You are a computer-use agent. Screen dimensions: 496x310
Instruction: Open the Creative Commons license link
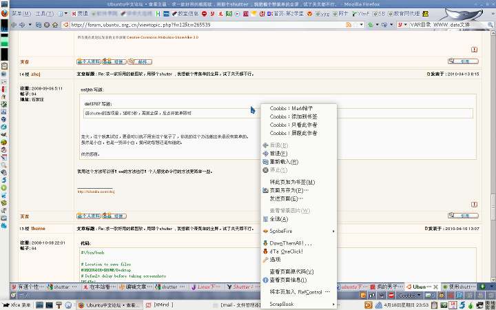coord(163,37)
